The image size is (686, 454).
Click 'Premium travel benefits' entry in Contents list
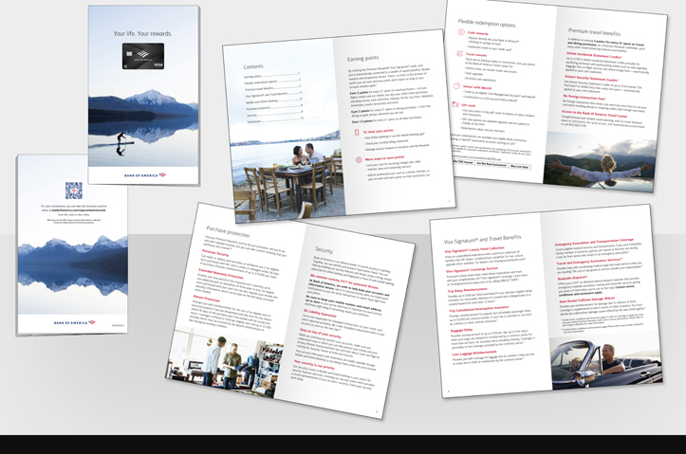[x=272, y=87]
